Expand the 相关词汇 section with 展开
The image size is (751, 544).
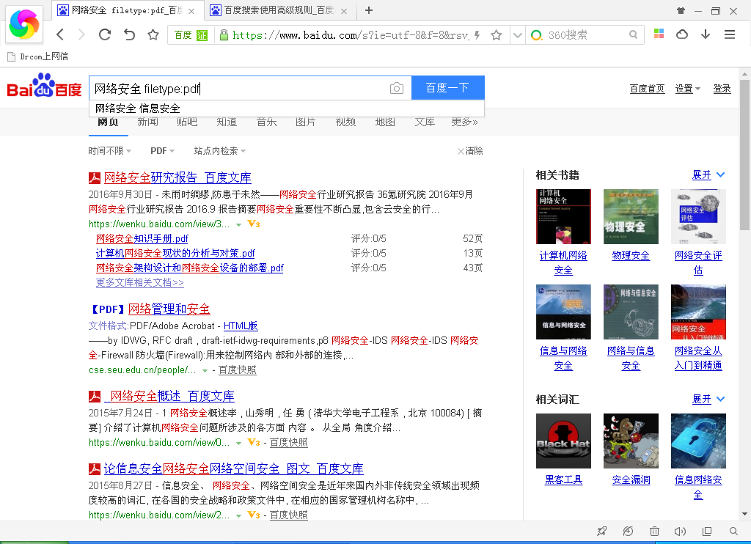708,399
